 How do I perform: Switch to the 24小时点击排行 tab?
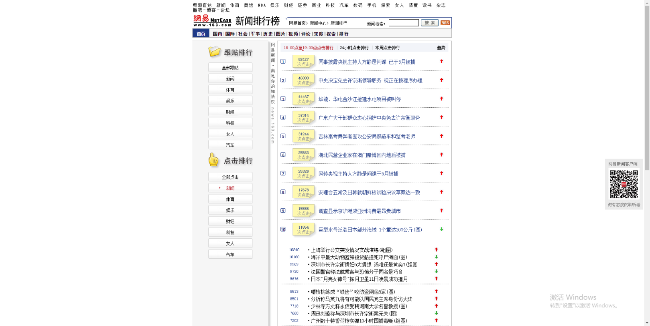(354, 48)
